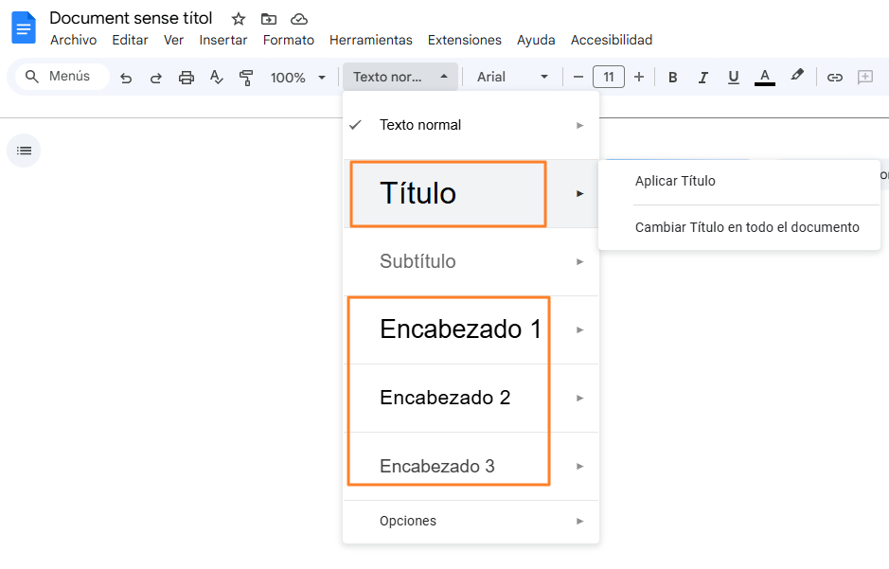Run spelling check with the spell-check icon
The image size is (889, 569).
(216, 77)
